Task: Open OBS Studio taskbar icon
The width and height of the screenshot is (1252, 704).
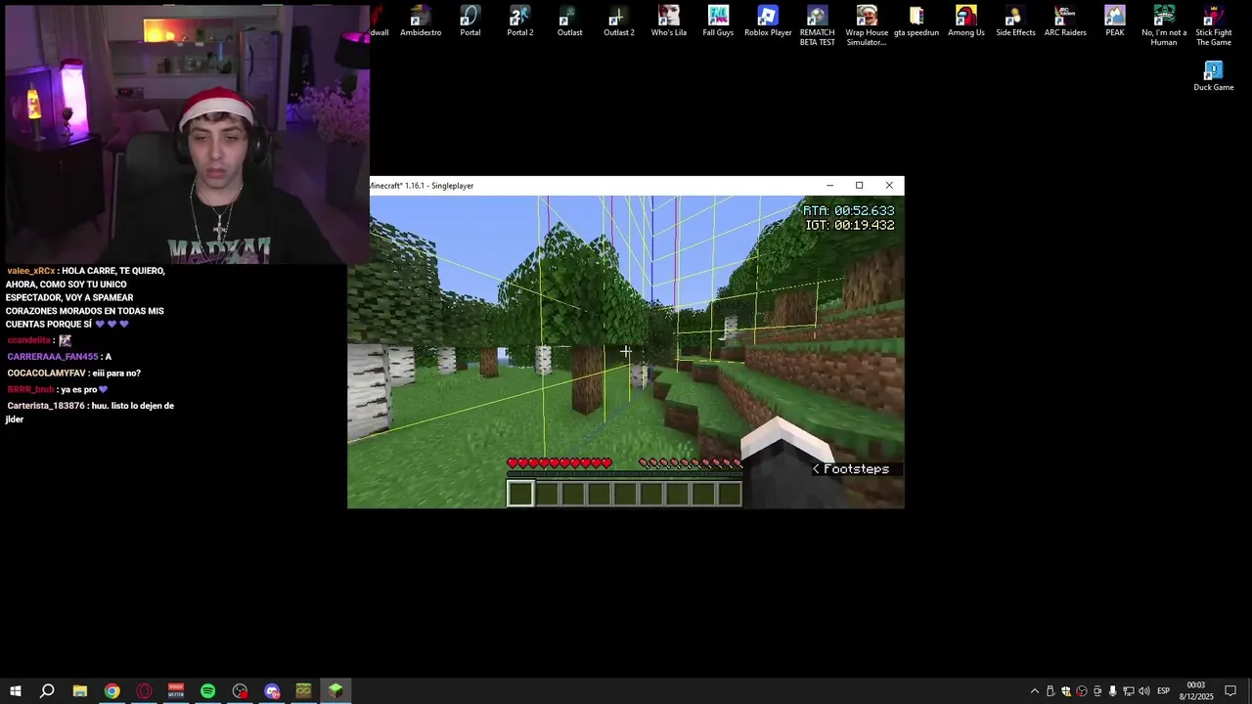Action: click(240, 691)
